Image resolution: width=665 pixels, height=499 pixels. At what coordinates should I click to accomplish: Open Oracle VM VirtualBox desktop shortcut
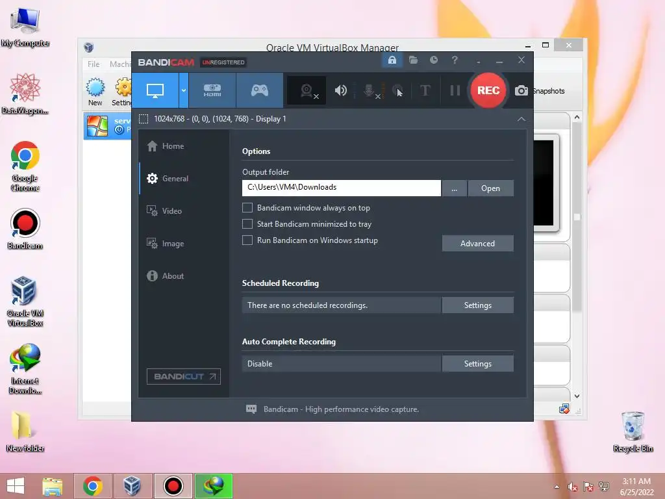25,301
